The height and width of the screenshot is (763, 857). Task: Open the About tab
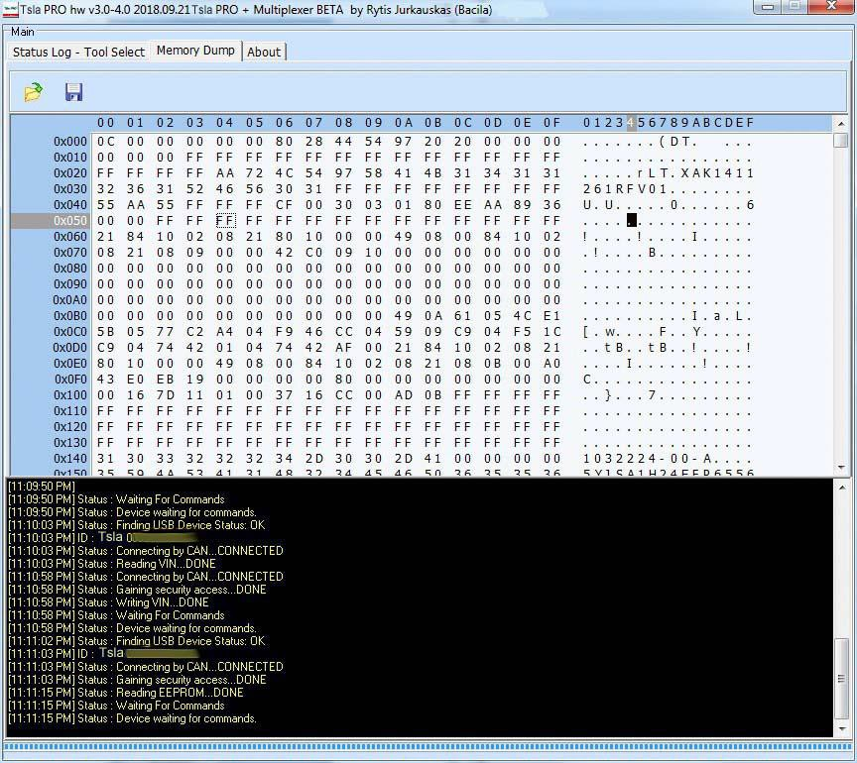tap(264, 52)
